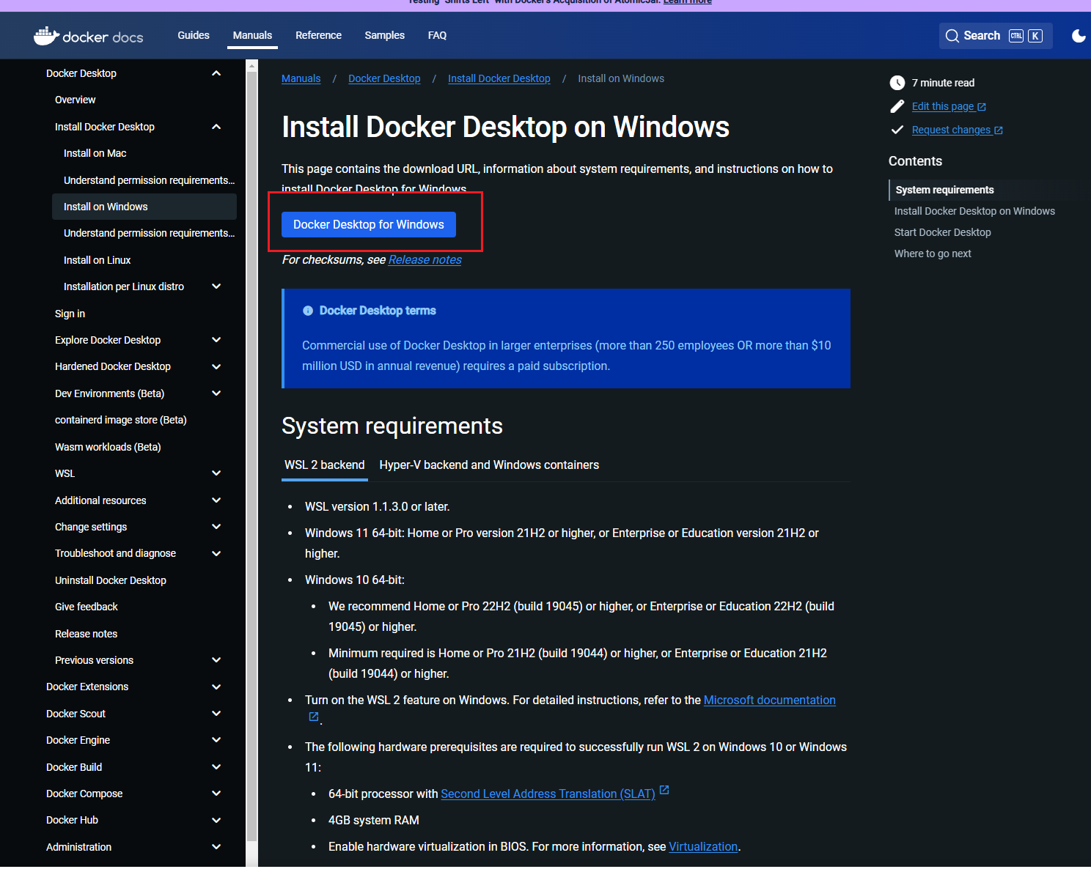Open Wasm workloads (Beta) page
1091x869 pixels.
pyautogui.click(x=108, y=447)
